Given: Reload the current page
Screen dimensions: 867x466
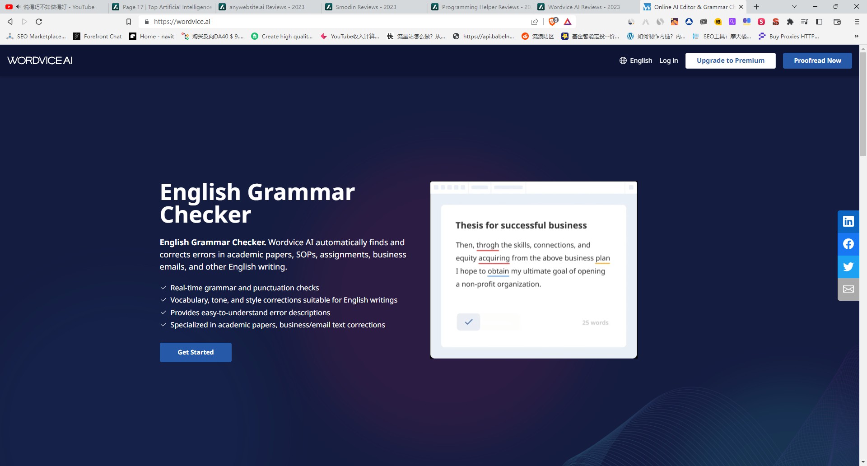Looking at the screenshot, I should (39, 22).
